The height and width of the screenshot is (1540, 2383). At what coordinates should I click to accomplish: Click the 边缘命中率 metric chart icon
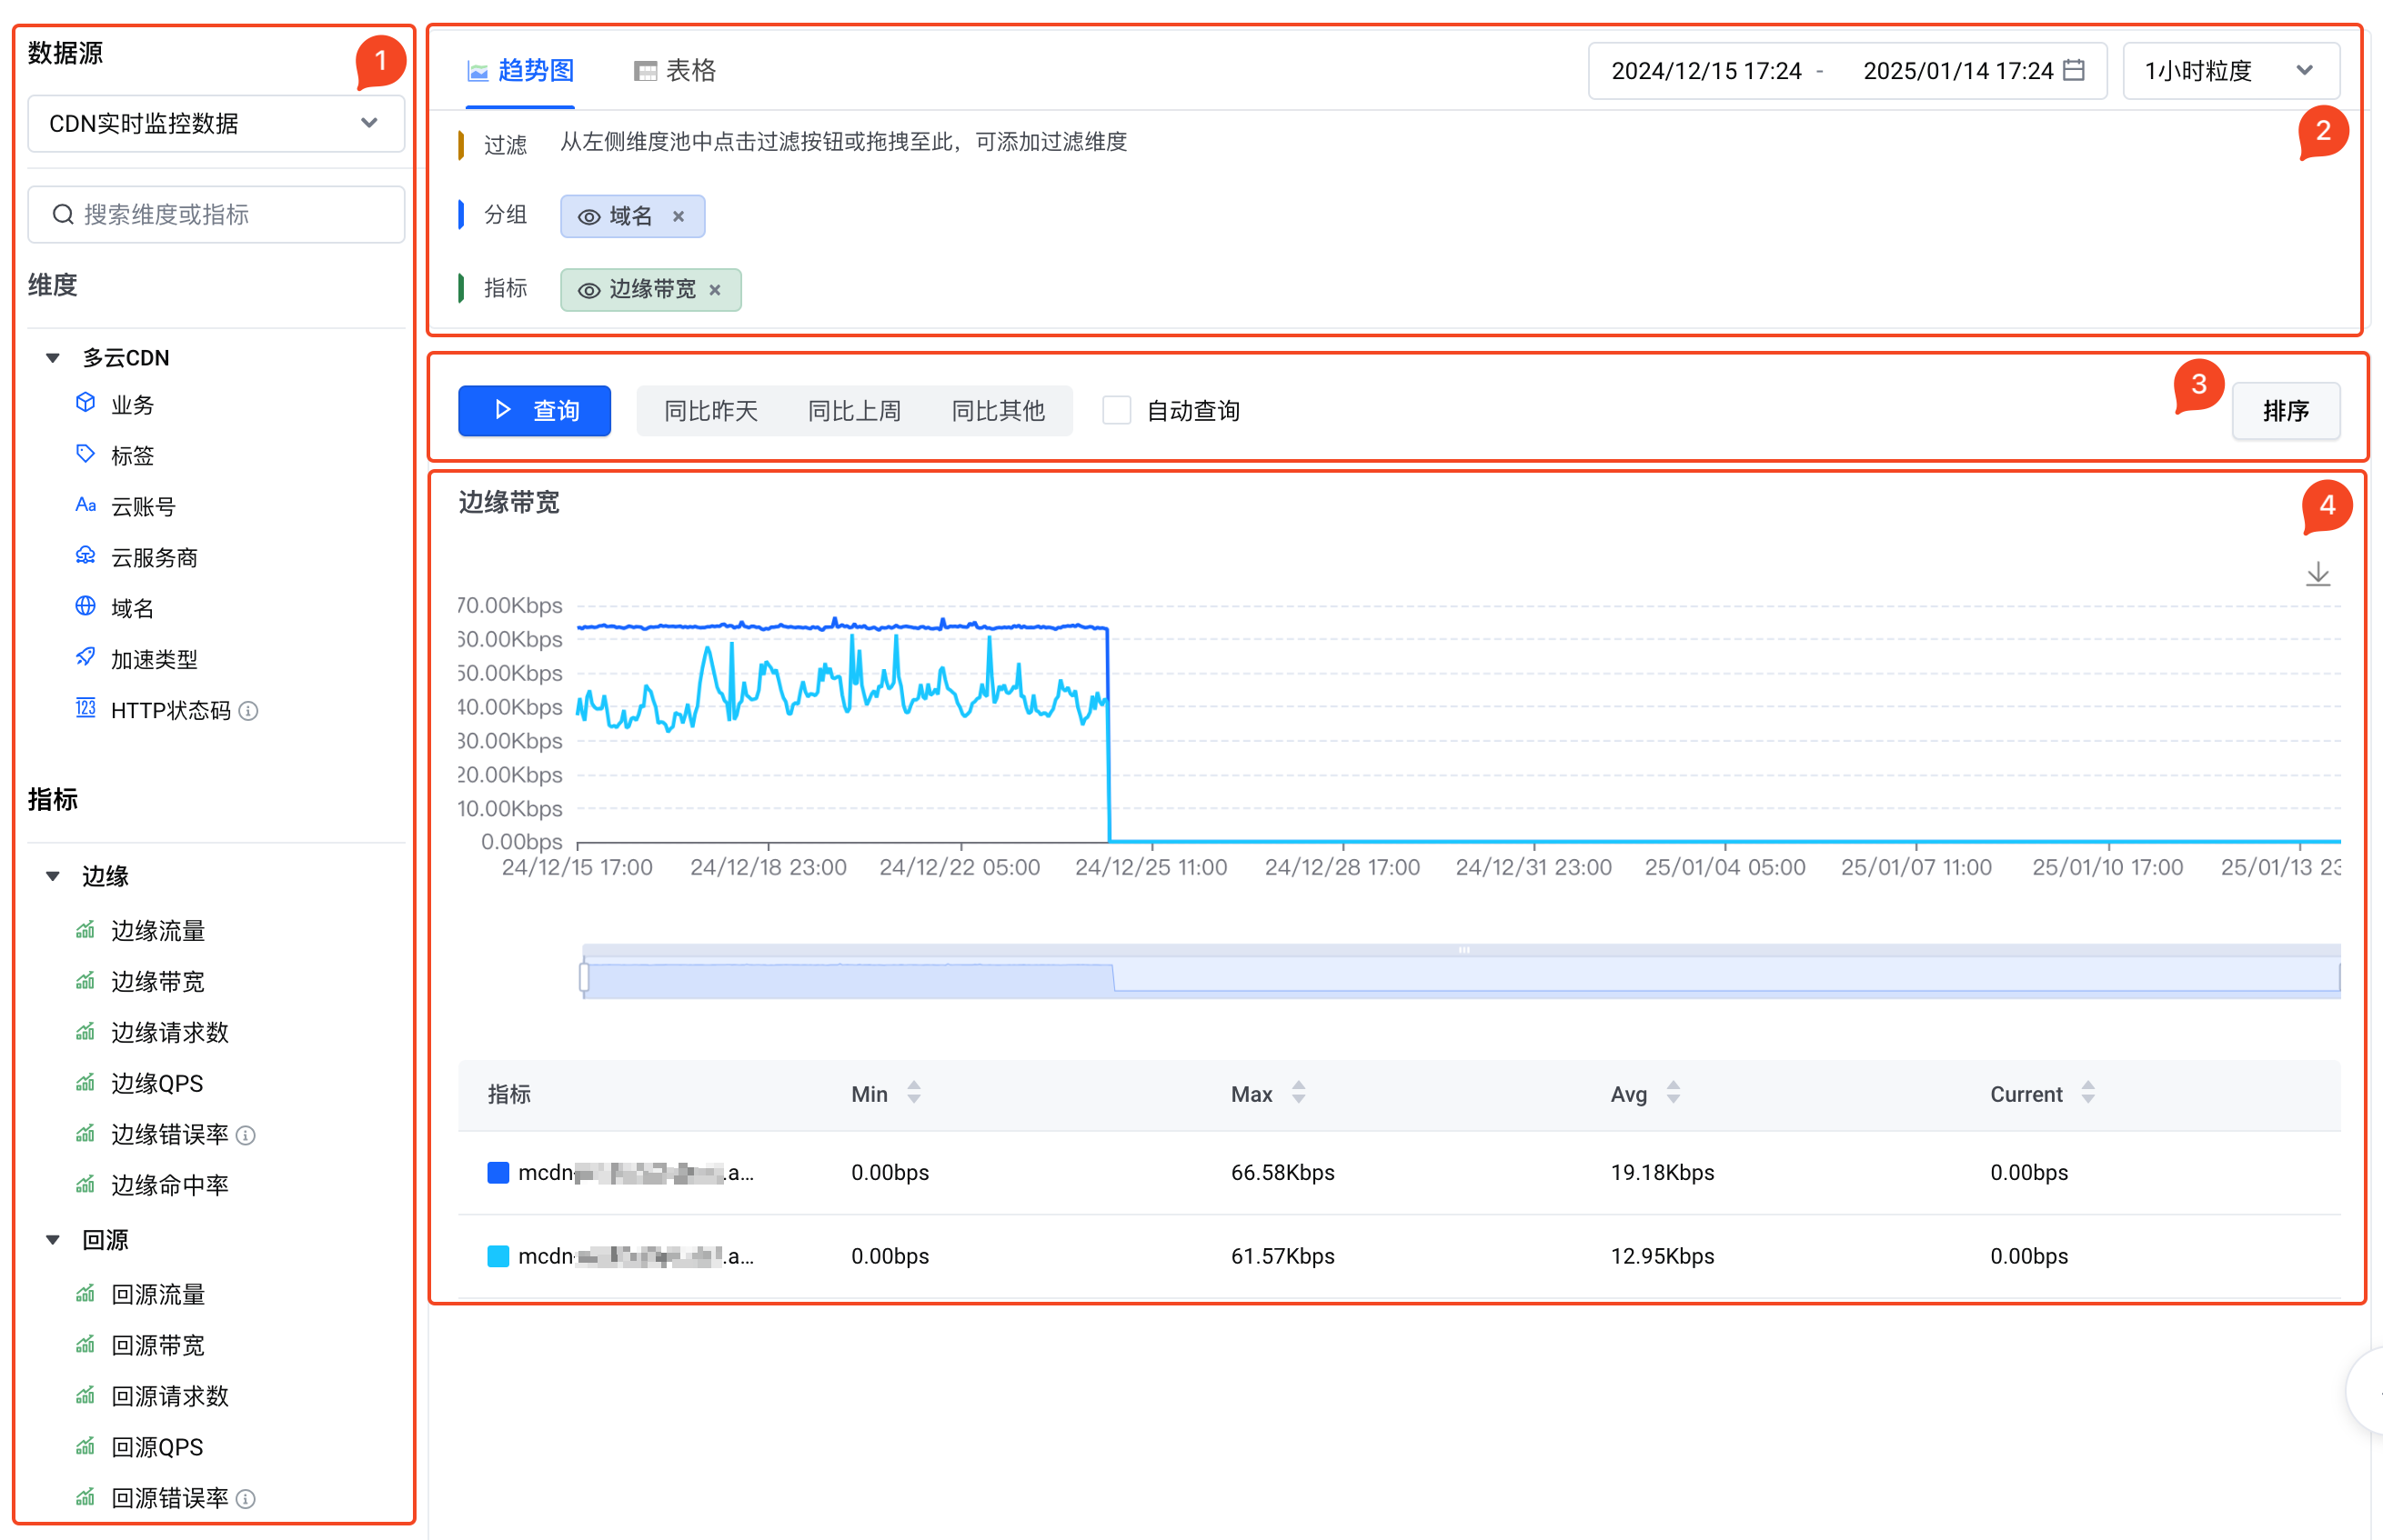pos(86,1185)
